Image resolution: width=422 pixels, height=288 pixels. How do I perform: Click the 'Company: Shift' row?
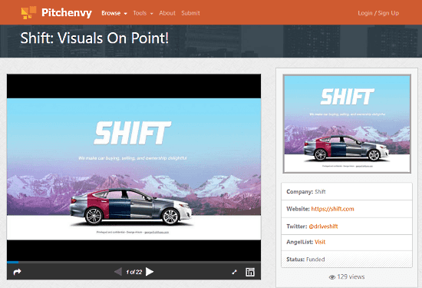pyautogui.click(x=347, y=191)
